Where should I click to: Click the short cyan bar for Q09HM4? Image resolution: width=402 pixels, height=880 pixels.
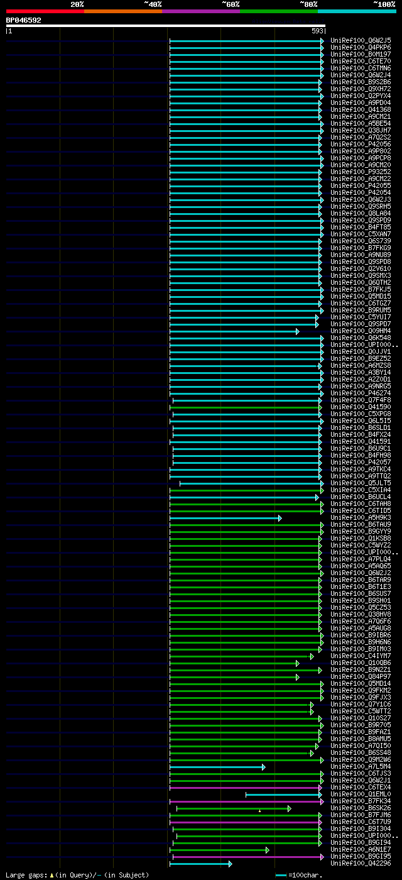[234, 331]
